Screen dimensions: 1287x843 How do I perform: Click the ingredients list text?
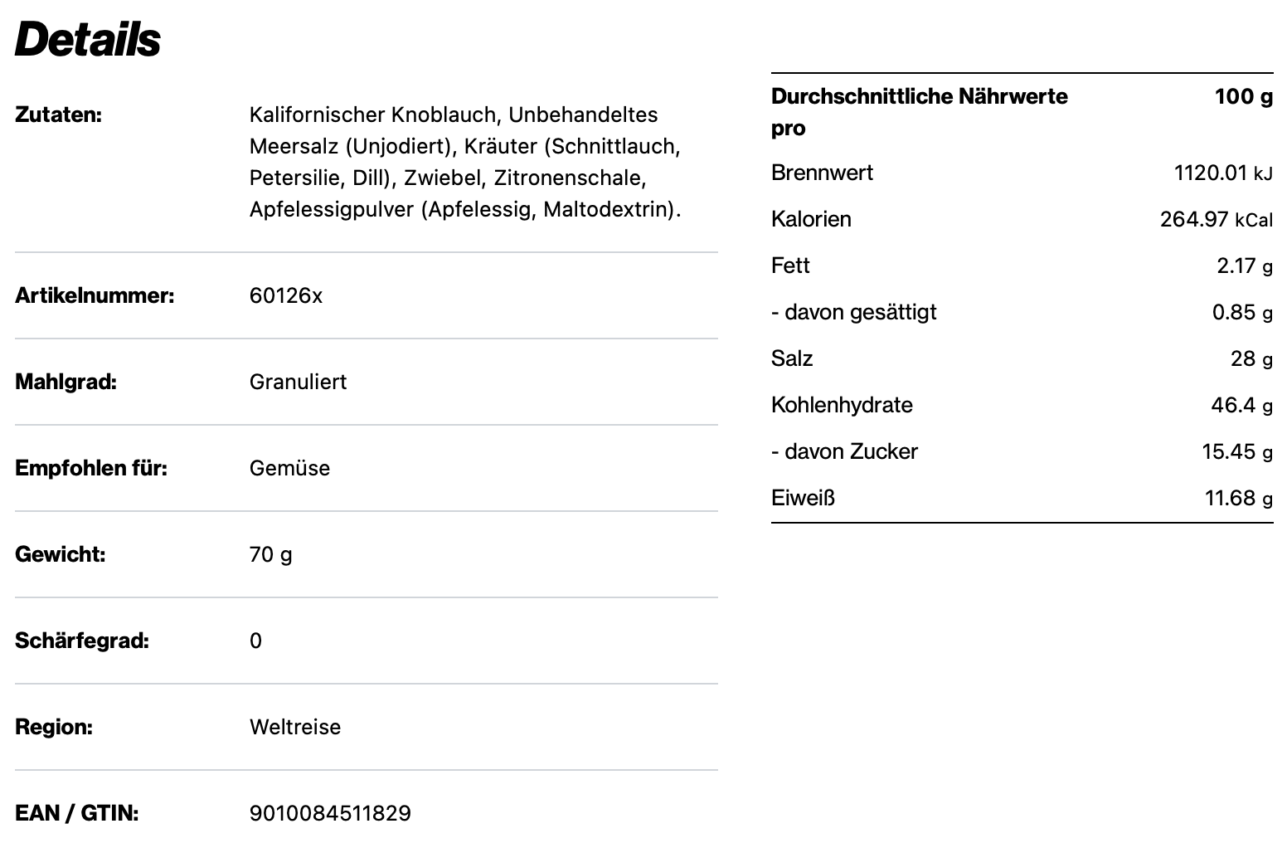coord(464,162)
